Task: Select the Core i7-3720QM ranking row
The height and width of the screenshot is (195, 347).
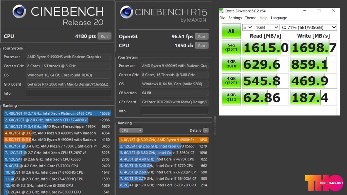Action: click(x=163, y=172)
